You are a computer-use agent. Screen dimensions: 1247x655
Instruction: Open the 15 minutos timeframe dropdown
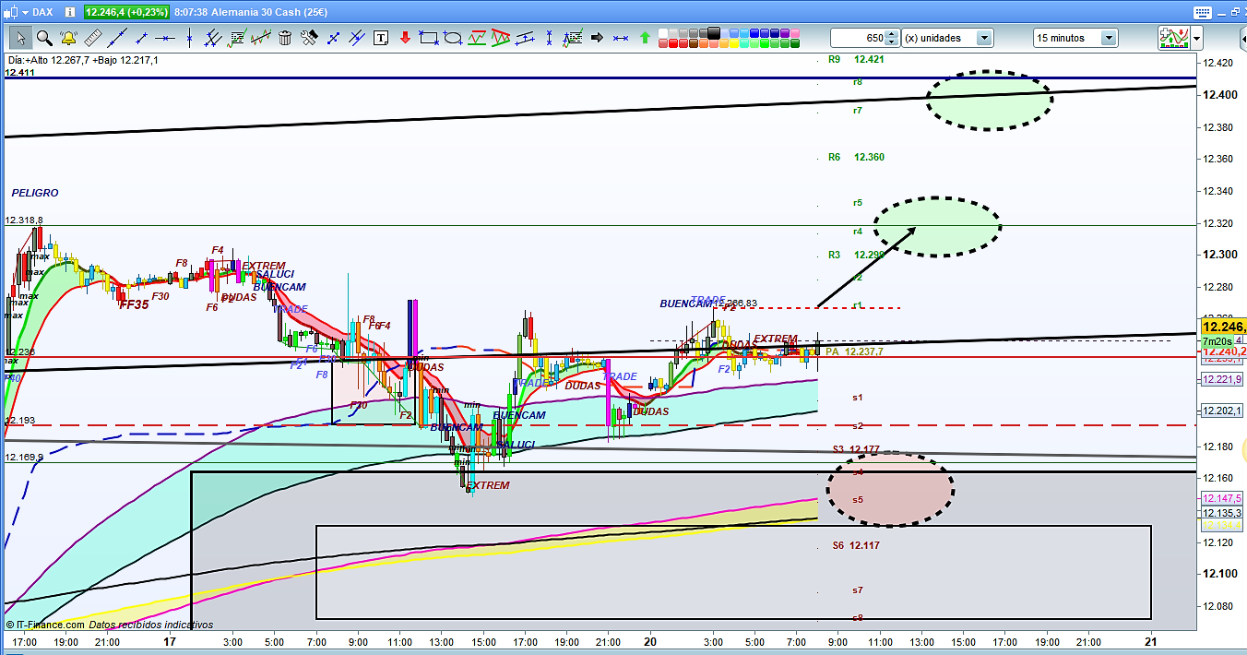tap(1108, 38)
